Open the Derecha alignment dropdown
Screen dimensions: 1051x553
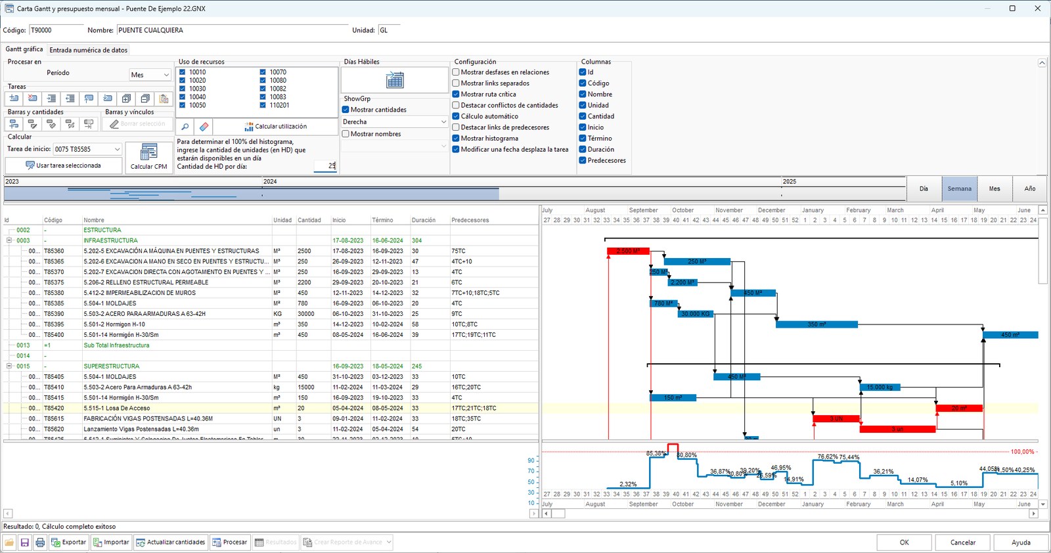pyautogui.click(x=395, y=122)
